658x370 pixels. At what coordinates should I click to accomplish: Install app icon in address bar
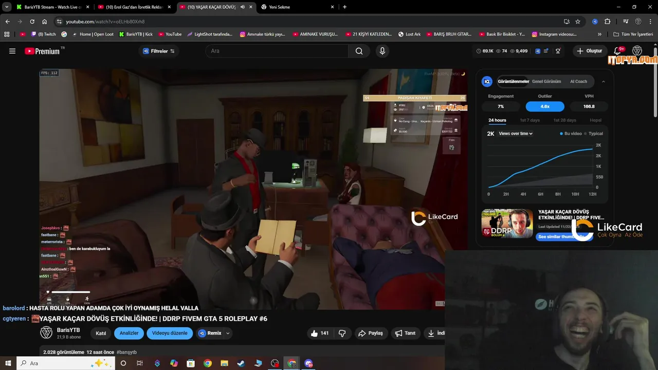(566, 22)
